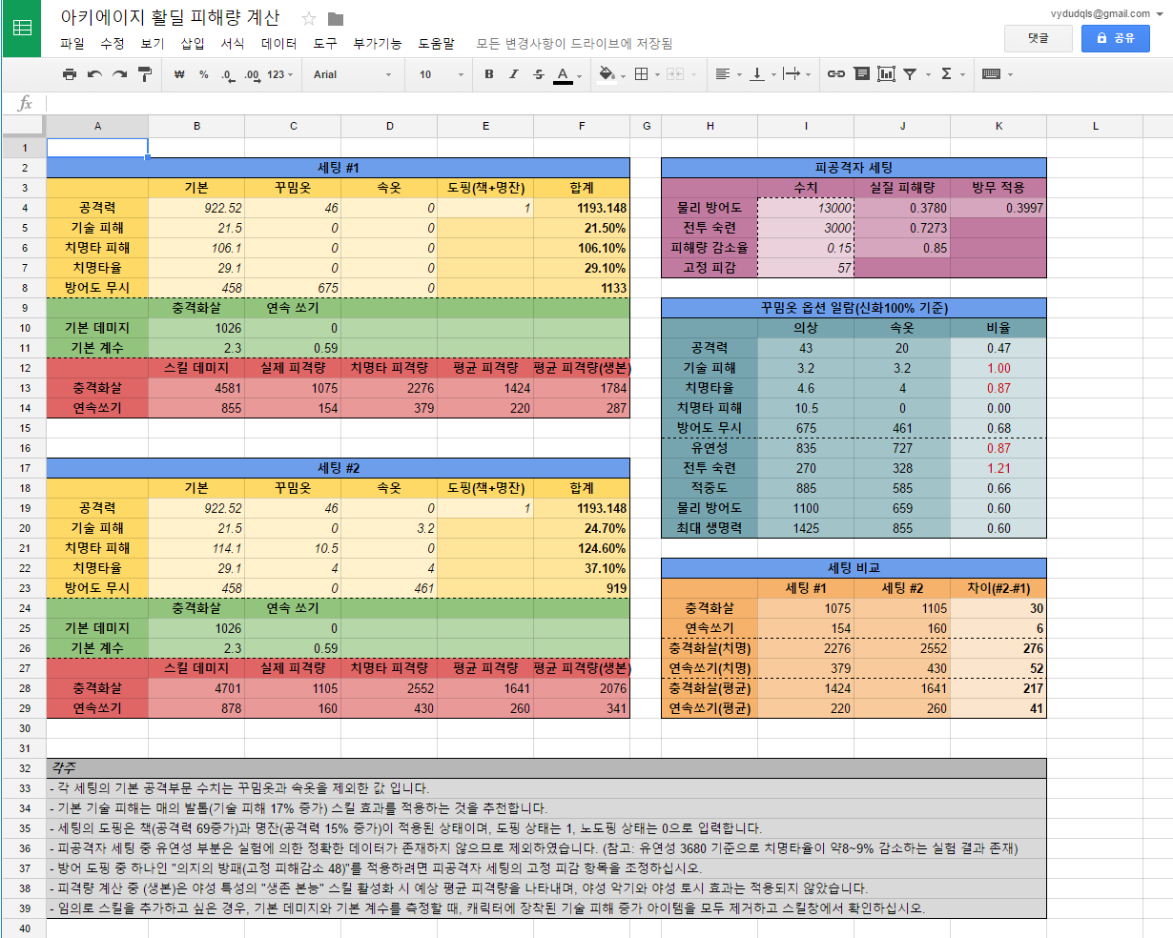Select column header F
The width and height of the screenshot is (1173, 938).
pos(582,127)
